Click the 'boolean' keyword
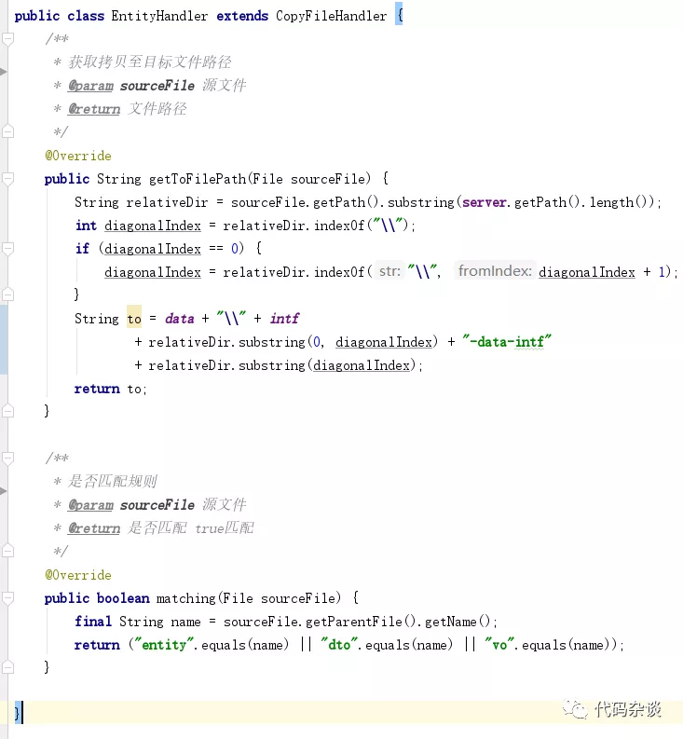Viewport: 683px width, 739px height. click(123, 598)
